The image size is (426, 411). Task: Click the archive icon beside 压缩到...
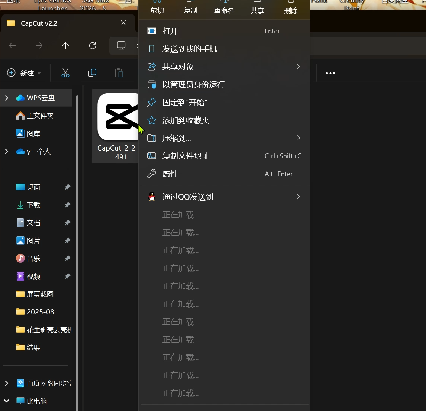[x=152, y=138]
